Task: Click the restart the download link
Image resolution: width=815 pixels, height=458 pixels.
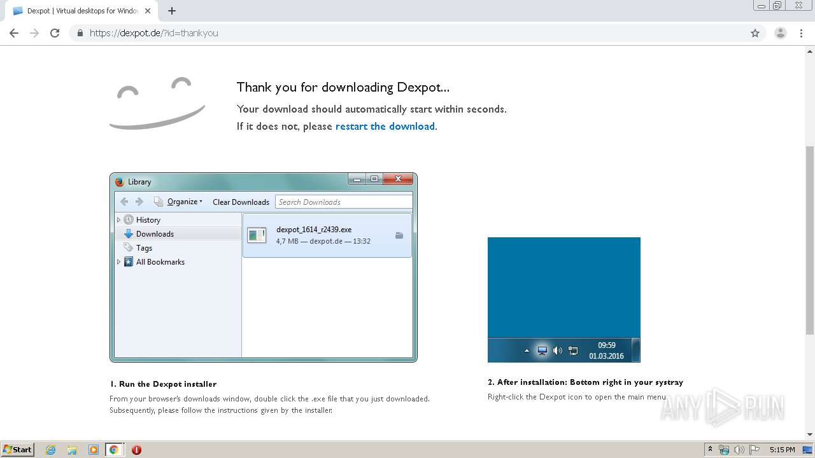Action: [385, 126]
